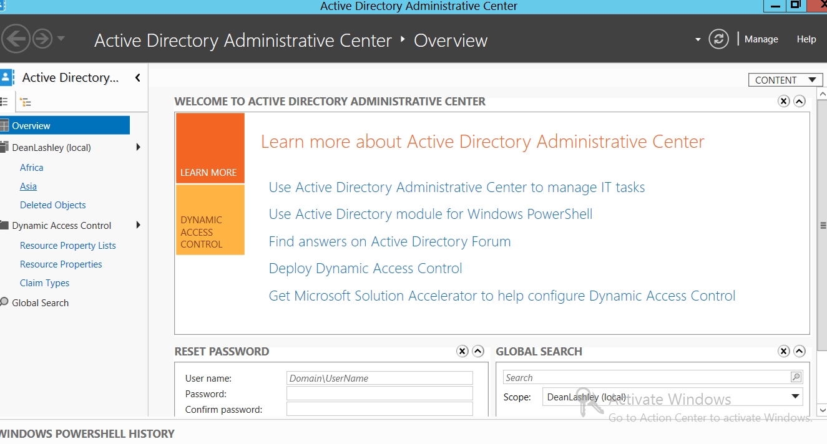Click the back navigation arrow

coord(16,39)
